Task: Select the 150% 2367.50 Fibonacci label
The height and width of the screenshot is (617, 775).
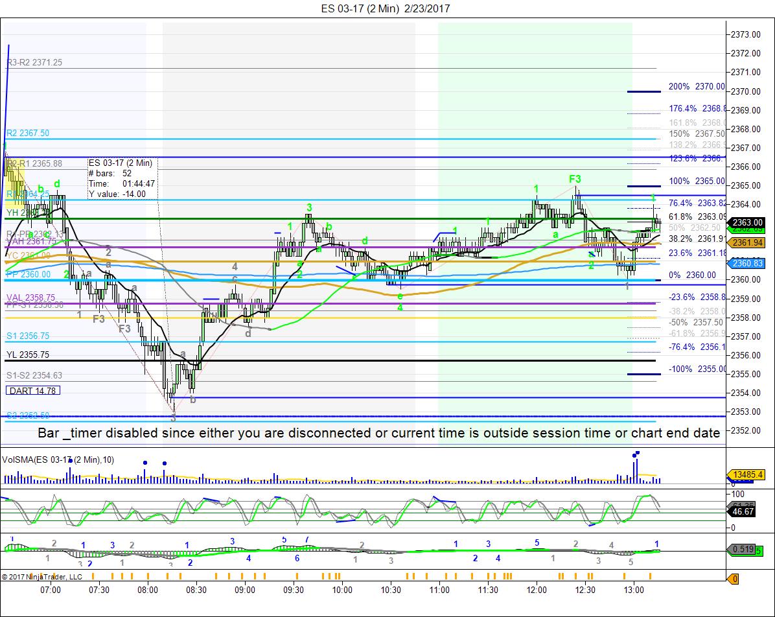Action: (x=697, y=134)
